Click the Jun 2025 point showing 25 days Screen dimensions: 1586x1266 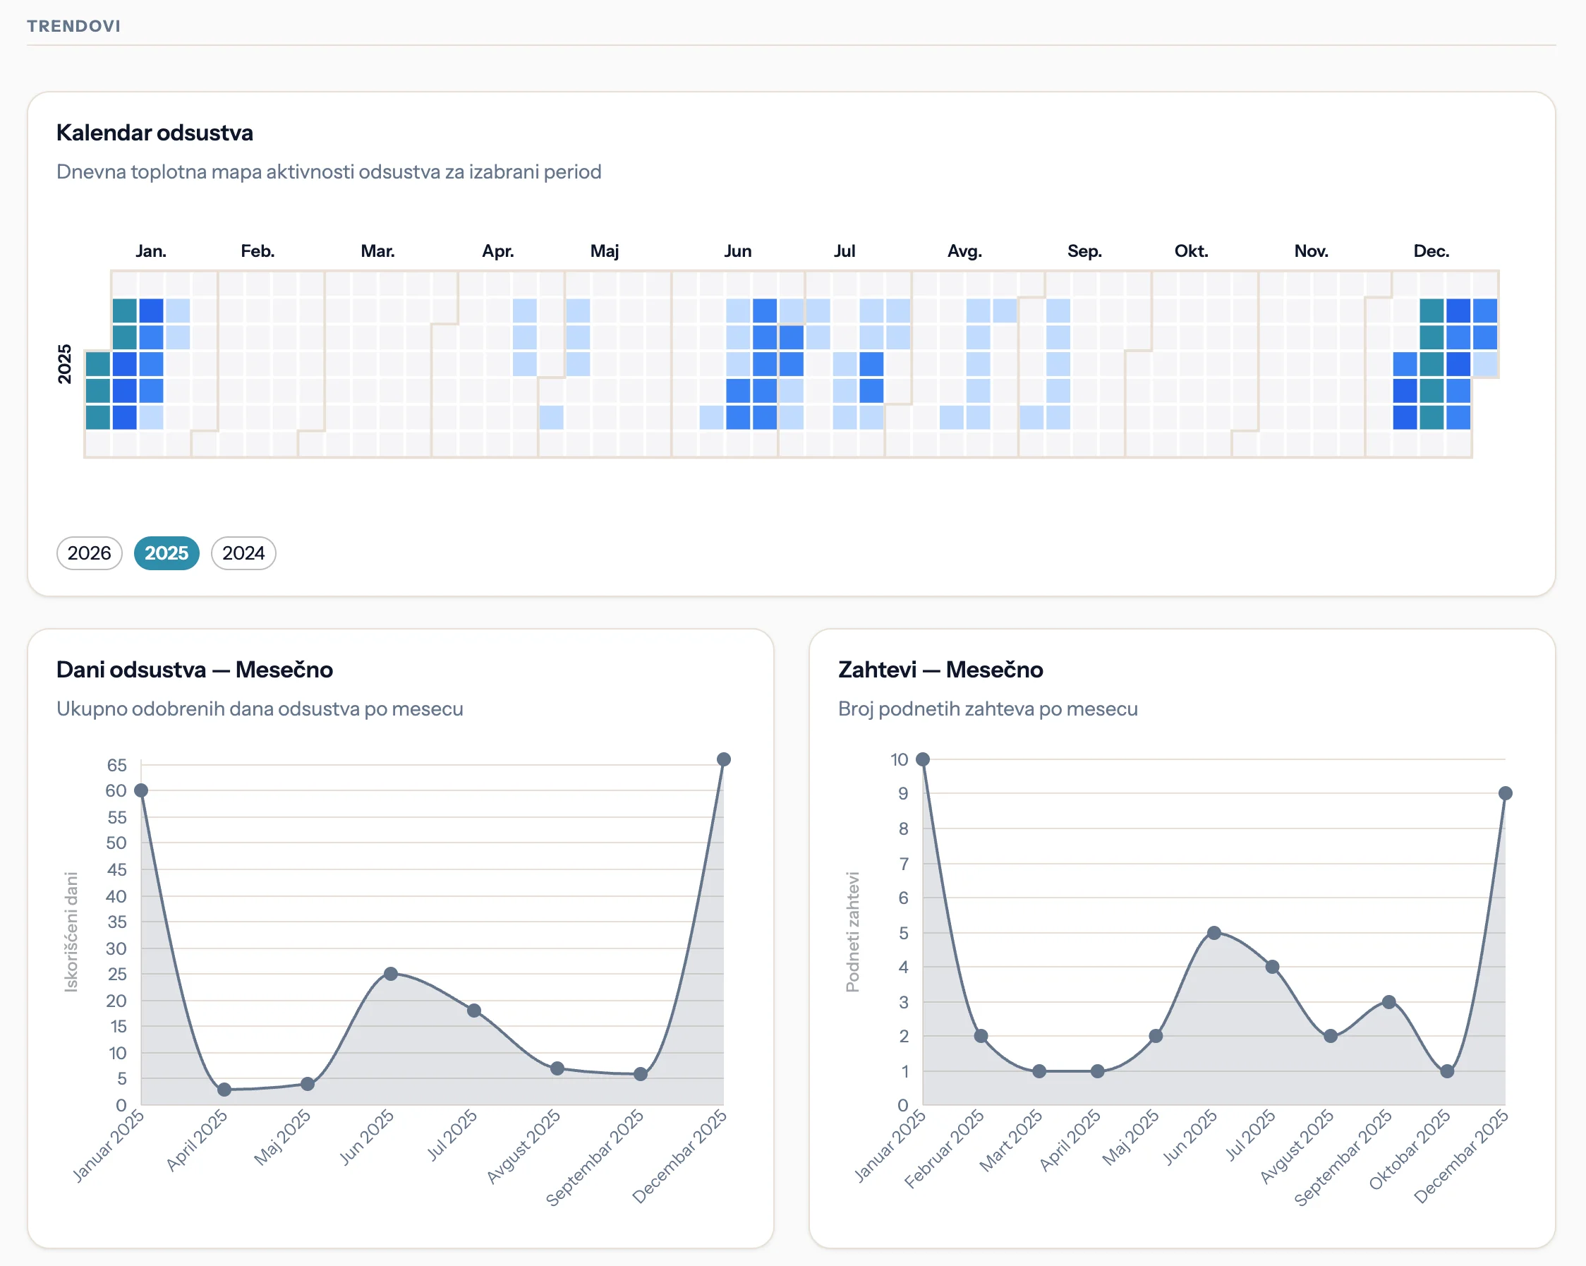tap(392, 973)
